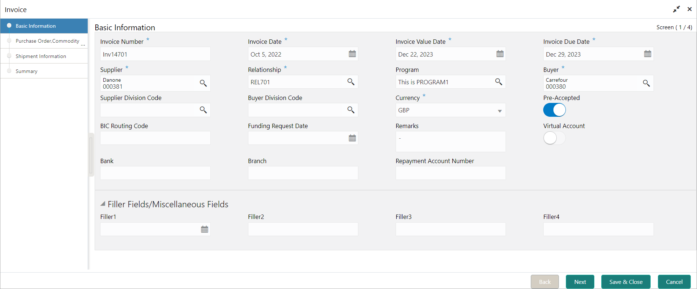Collapse the invoice dialog using the shrink icon
Image resolution: width=697 pixels, height=289 pixels.
(677, 9)
